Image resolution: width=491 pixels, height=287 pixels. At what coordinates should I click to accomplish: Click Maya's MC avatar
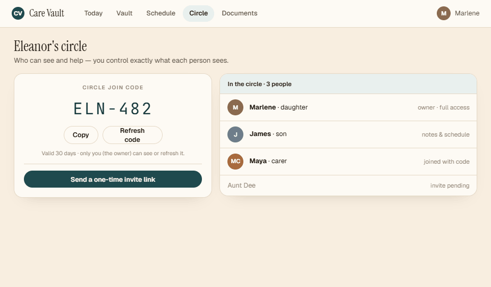(x=235, y=162)
